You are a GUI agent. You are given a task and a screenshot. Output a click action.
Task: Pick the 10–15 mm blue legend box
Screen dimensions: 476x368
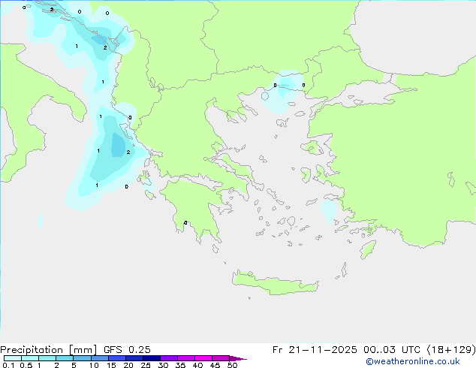[x=99, y=358]
